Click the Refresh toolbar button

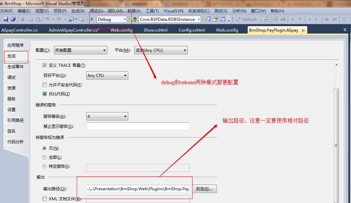point(247,19)
